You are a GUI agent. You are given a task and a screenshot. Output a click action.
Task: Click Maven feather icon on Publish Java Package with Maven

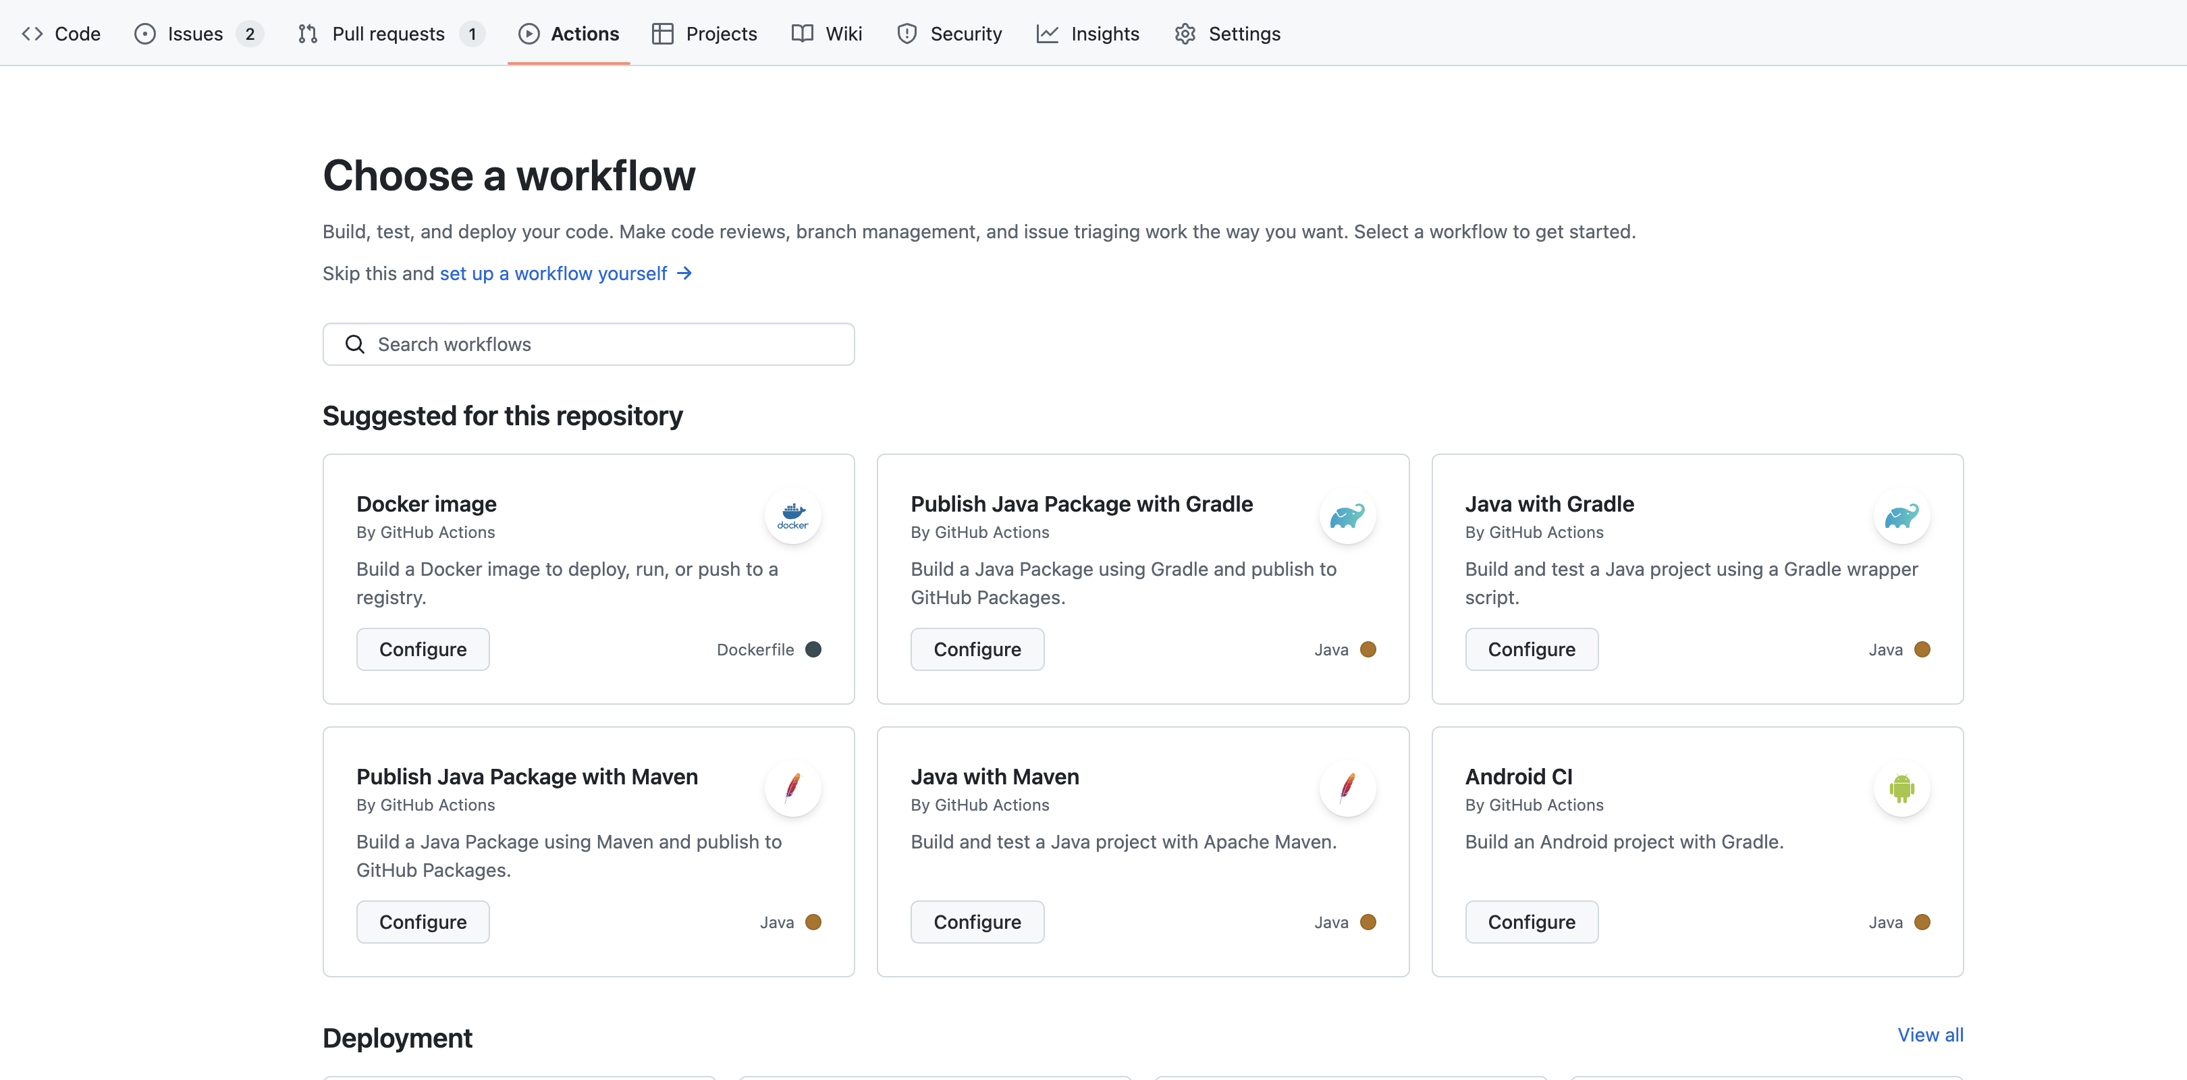click(x=792, y=787)
